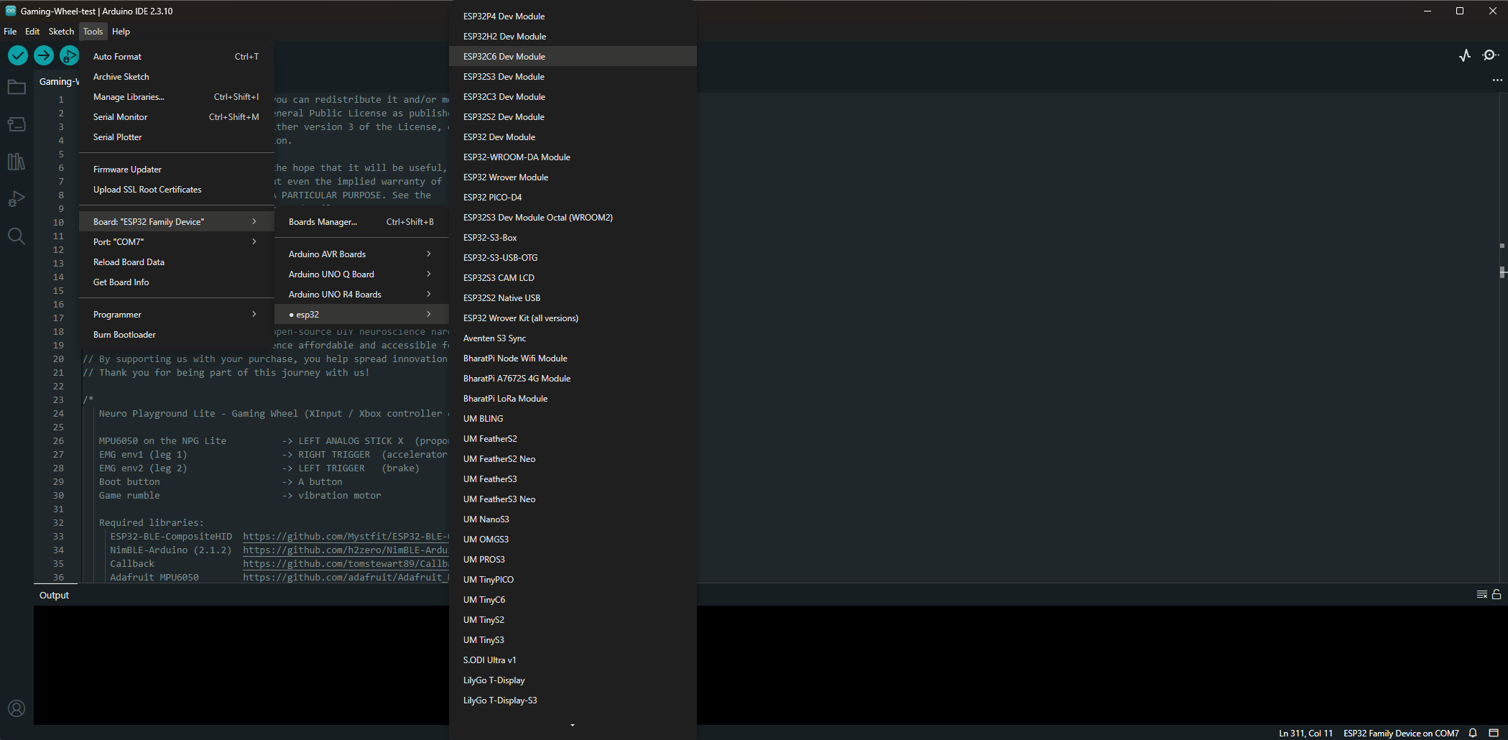Viewport: 1508px width, 740px height.
Task: Open the Serial Monitor toolbar icon
Action: [x=1491, y=55]
